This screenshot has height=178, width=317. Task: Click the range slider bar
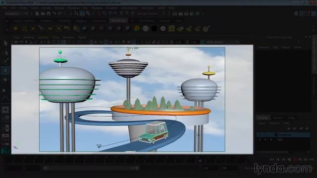point(91,168)
